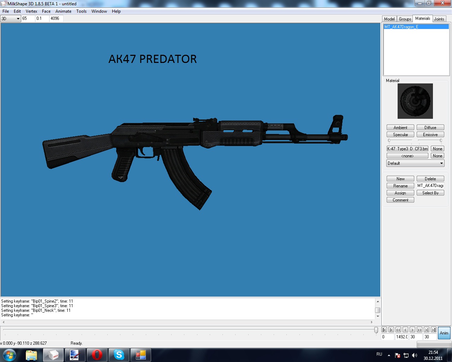Open Windows Explorer from the taskbar

[31, 355]
